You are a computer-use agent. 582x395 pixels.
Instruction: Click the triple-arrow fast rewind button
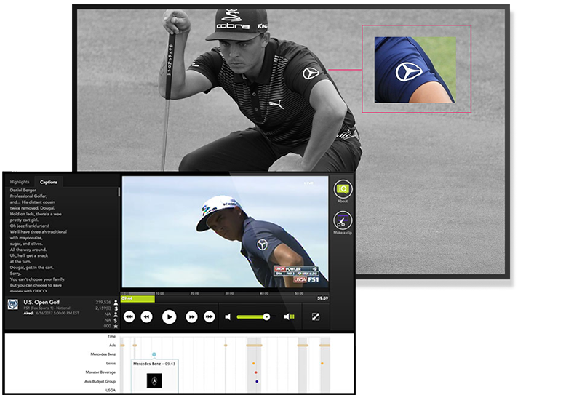pos(129,316)
